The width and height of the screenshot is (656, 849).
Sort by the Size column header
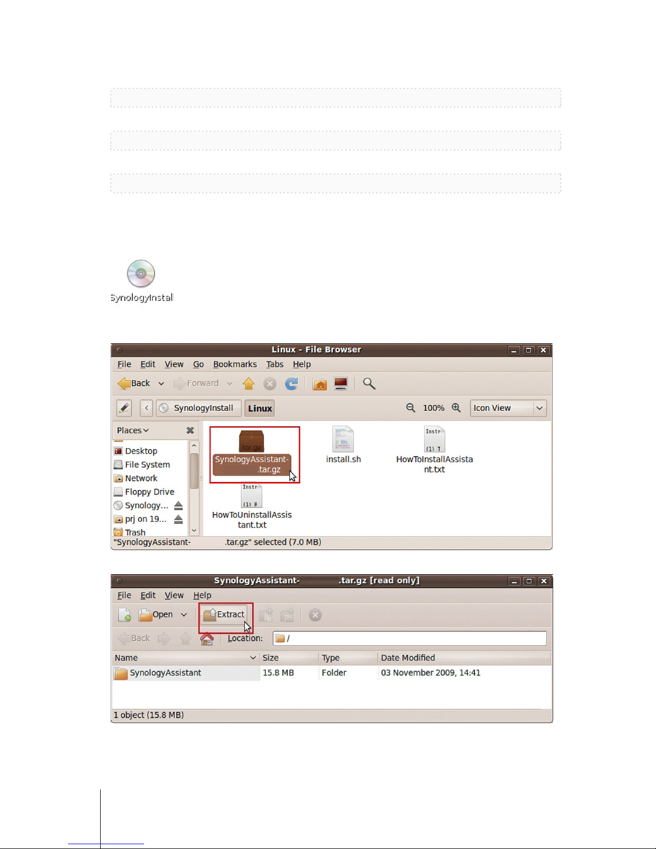point(289,658)
